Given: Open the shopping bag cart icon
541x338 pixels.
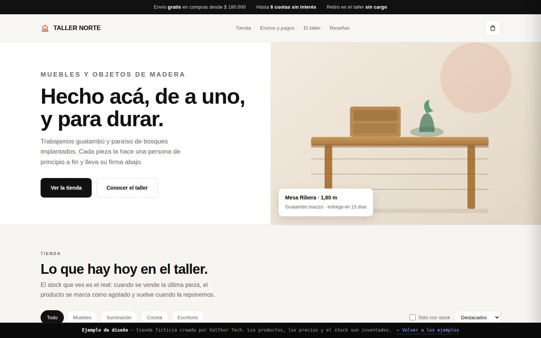Looking at the screenshot, I should tap(493, 28).
